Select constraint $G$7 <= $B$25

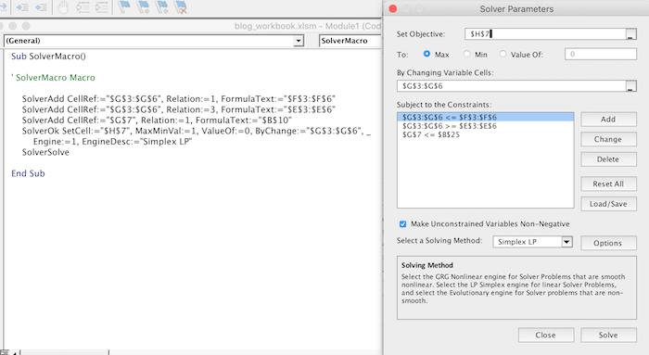pos(485,134)
